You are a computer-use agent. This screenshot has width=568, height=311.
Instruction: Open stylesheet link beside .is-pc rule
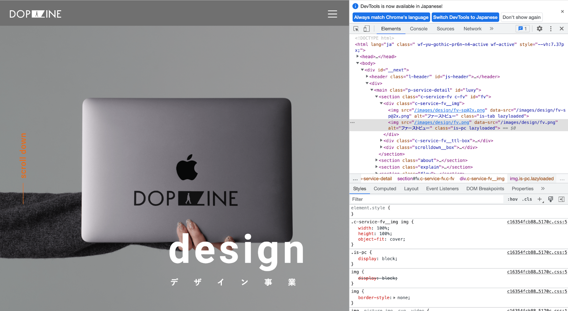(537, 252)
